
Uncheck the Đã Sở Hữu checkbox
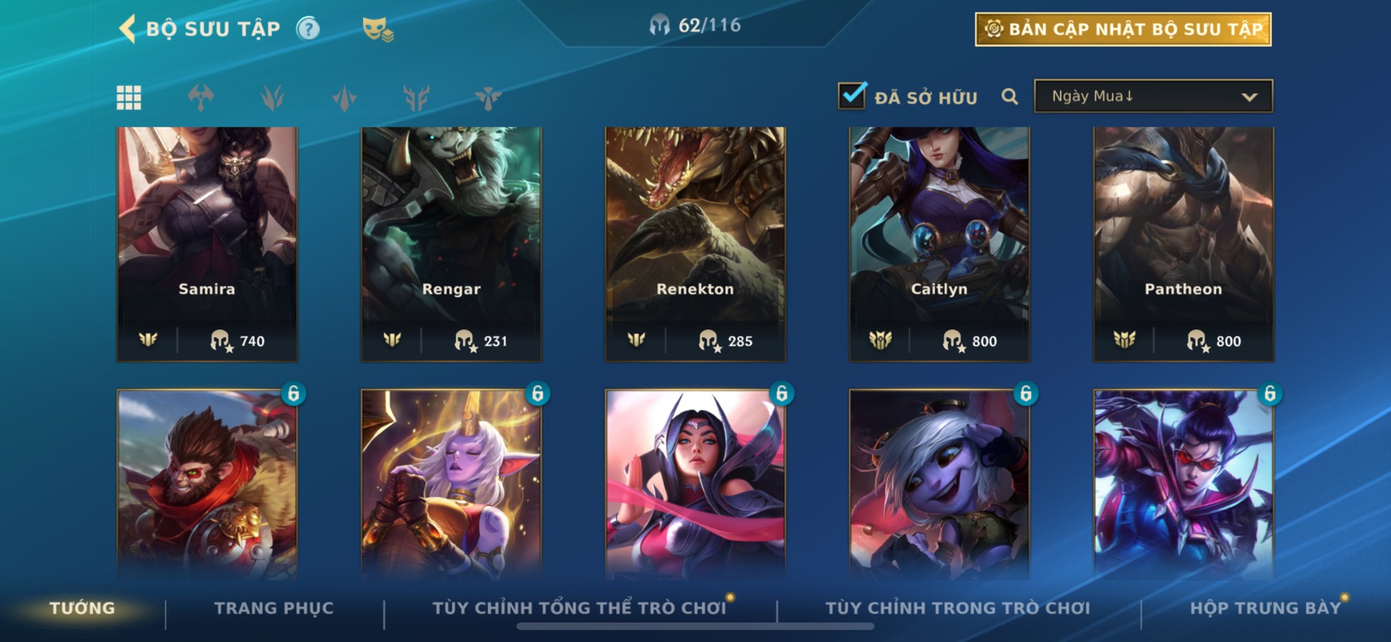tap(852, 95)
